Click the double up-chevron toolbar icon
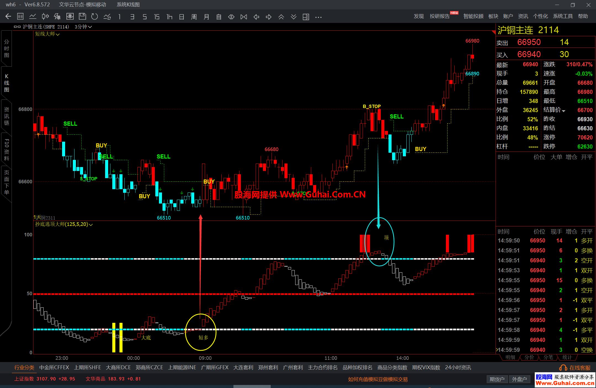This screenshot has height=388, width=596. (x=281, y=17)
